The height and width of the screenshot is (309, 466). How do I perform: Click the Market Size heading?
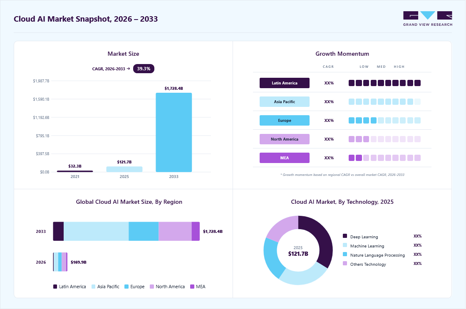click(x=123, y=54)
